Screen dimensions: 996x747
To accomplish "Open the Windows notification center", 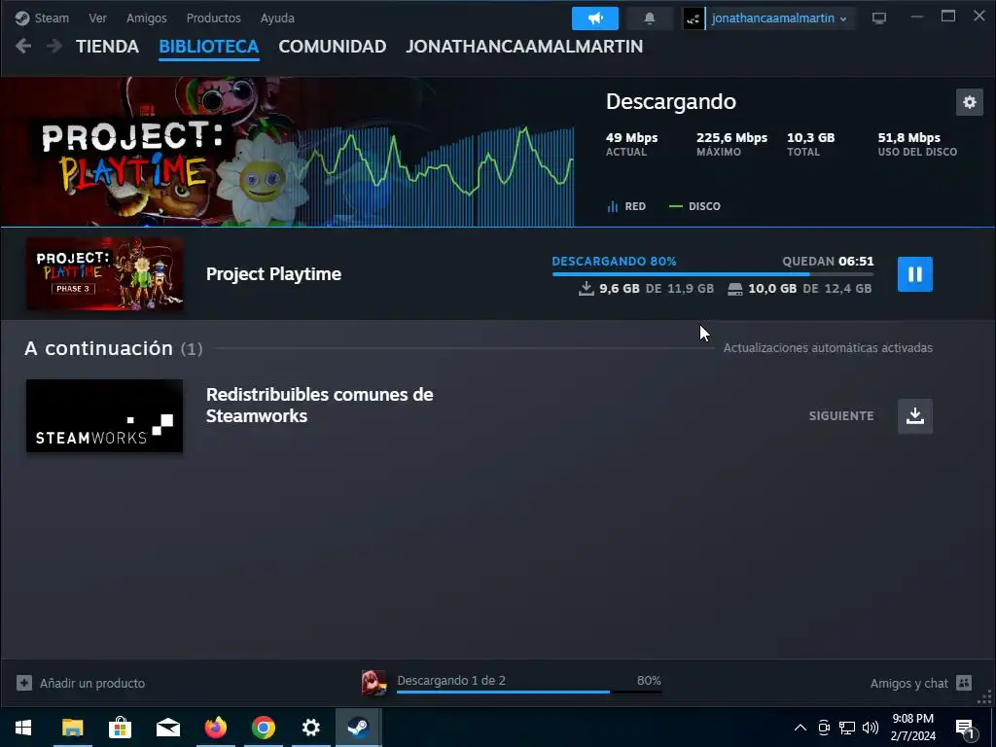I will click(966, 728).
